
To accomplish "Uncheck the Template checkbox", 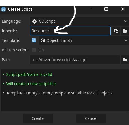I will pos(34,40).
